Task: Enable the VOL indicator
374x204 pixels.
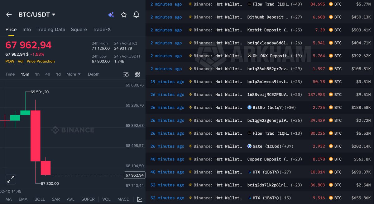Action: pyautogui.click(x=106, y=199)
